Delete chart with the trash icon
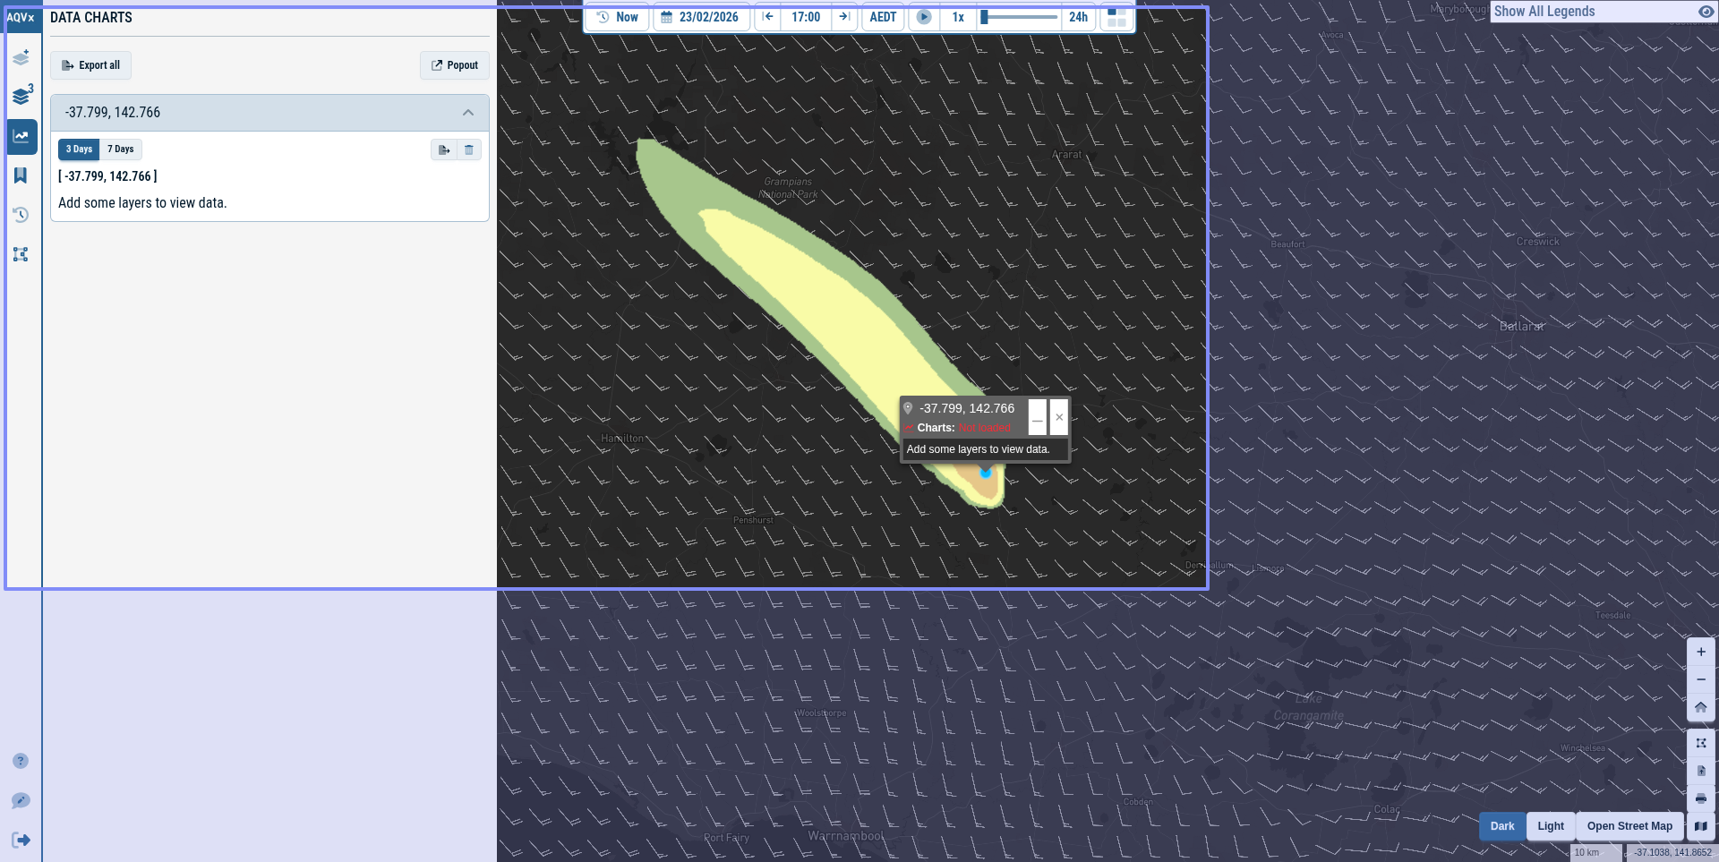Image resolution: width=1719 pixels, height=862 pixels. (469, 149)
